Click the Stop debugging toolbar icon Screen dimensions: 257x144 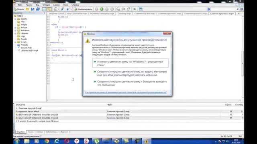pyautogui.click(x=112, y=9)
